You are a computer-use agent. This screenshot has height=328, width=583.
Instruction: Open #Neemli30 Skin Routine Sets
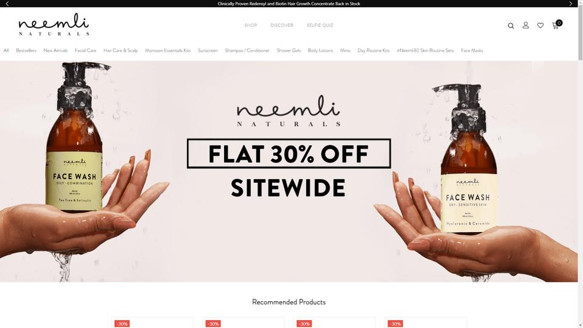click(x=425, y=50)
